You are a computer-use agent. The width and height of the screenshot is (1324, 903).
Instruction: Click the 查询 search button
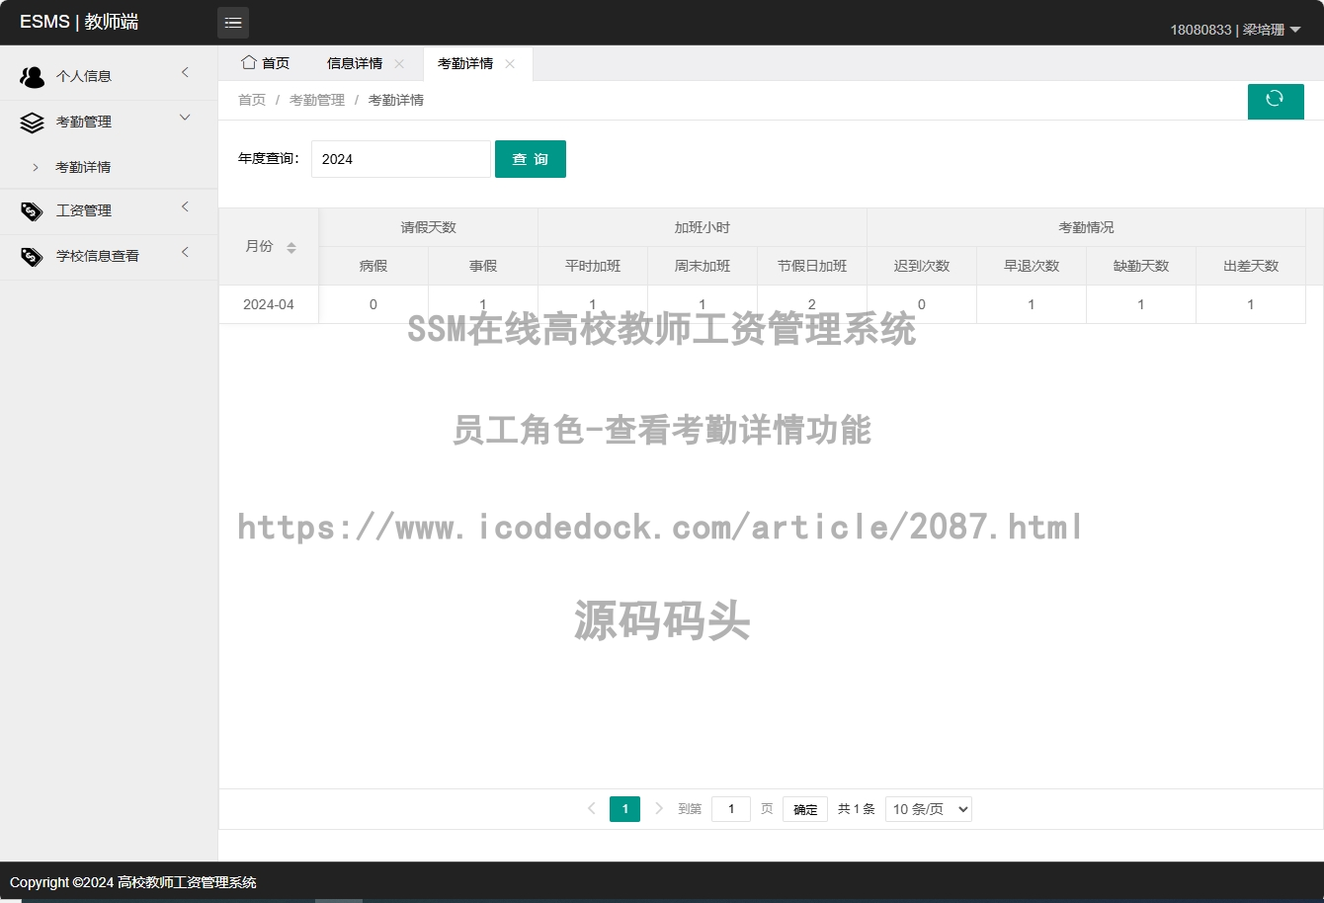pos(531,159)
